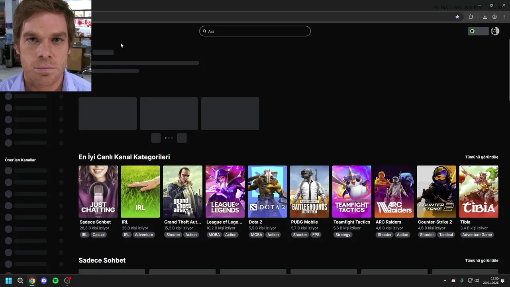The width and height of the screenshot is (510, 287).
Task: Open the PUBG Mobile cover
Action: tap(310, 192)
